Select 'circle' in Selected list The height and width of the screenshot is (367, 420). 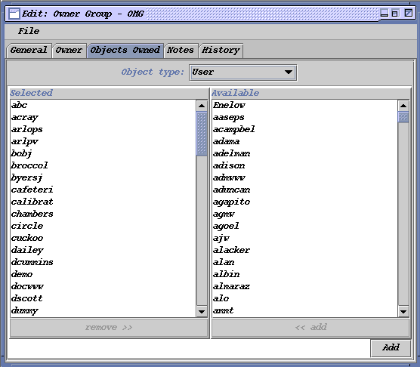tap(103, 226)
